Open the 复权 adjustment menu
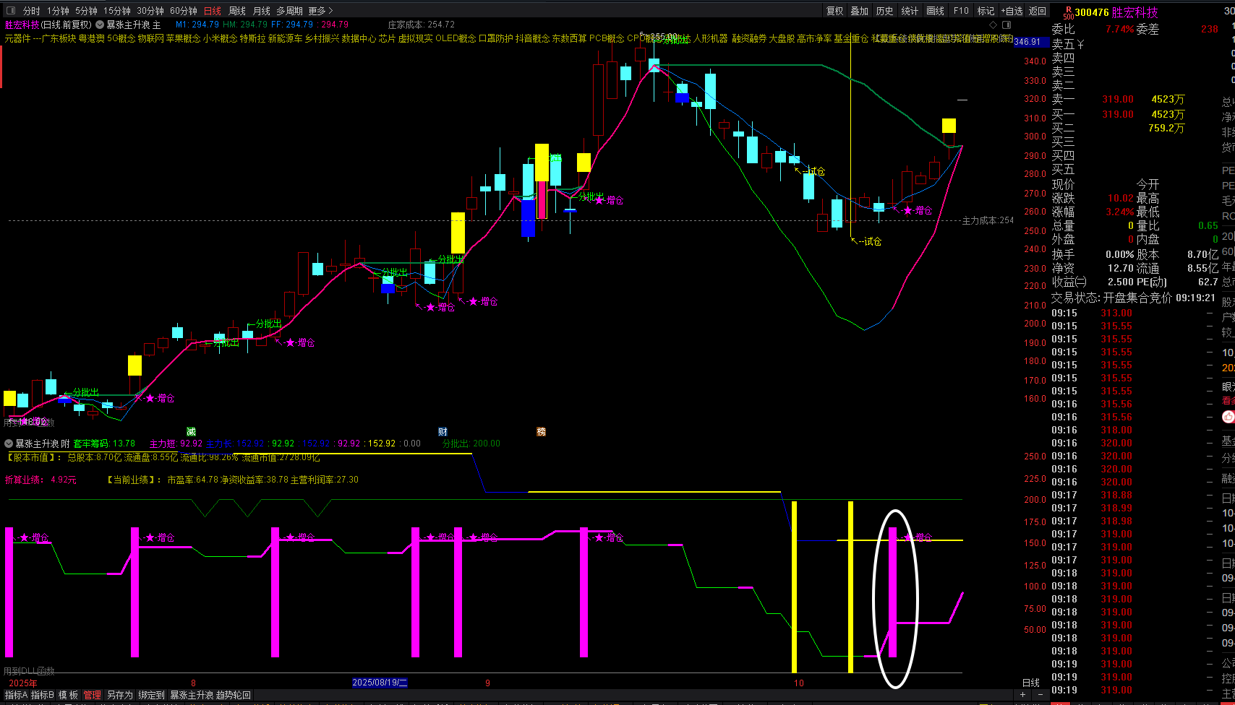Image resolution: width=1235 pixels, height=705 pixels. pos(835,11)
